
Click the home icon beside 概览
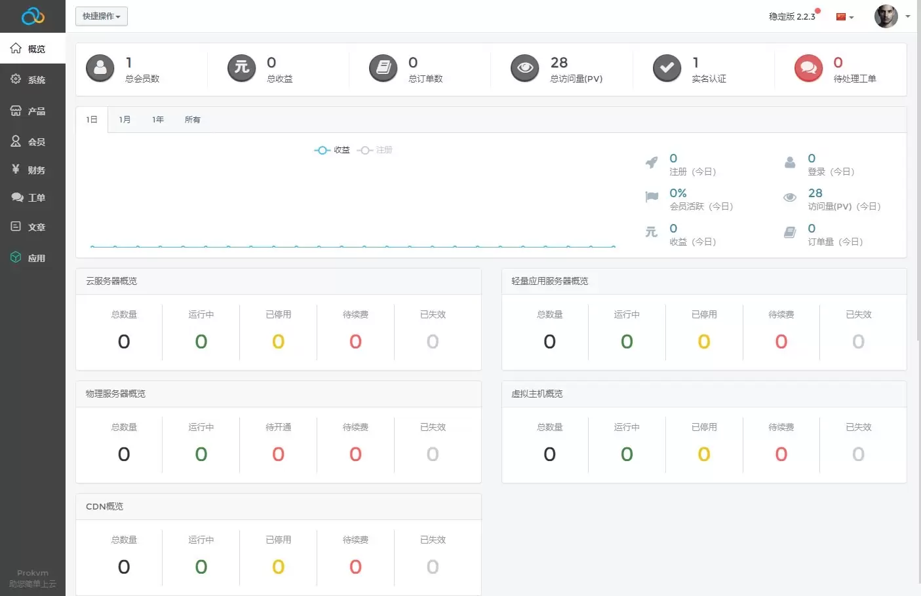point(16,48)
